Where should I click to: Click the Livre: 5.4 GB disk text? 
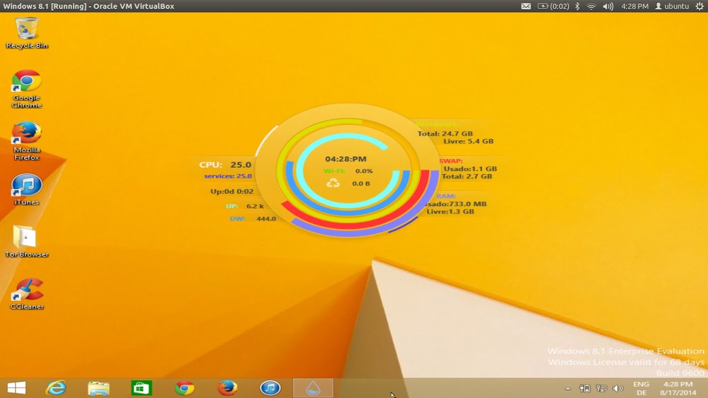[468, 142]
